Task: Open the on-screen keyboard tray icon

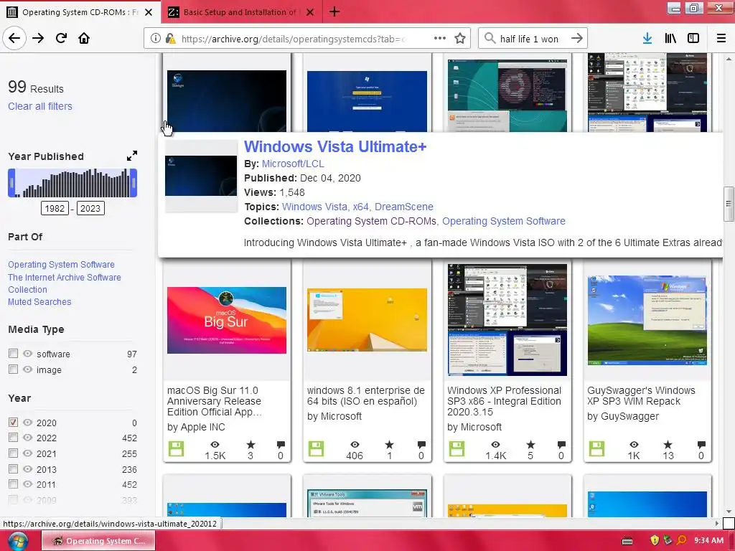Action: pyautogui.click(x=627, y=541)
